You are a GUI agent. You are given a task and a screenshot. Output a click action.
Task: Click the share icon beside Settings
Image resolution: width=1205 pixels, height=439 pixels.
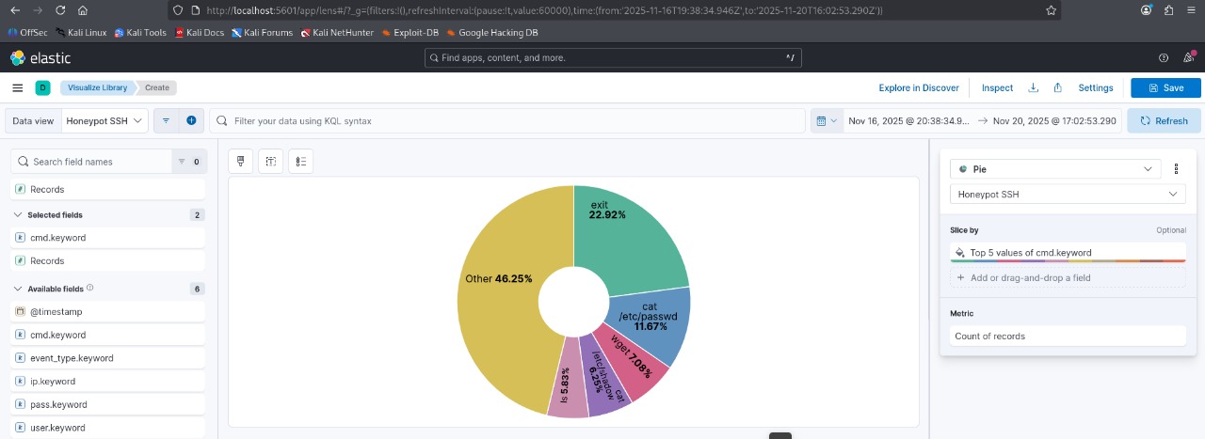pyautogui.click(x=1058, y=87)
